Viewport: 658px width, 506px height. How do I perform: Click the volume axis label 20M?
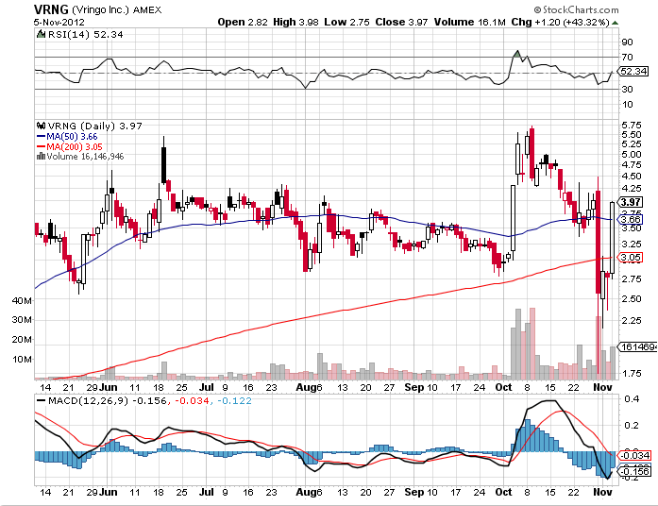[22, 340]
